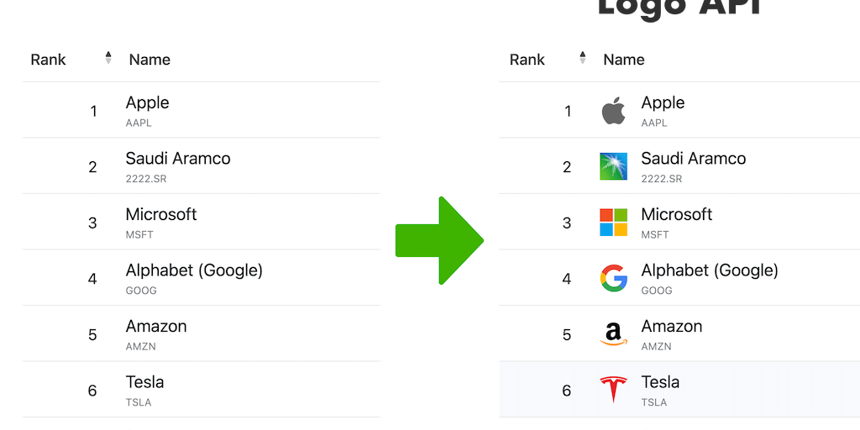Click Tesla name in left table

pyautogui.click(x=144, y=382)
